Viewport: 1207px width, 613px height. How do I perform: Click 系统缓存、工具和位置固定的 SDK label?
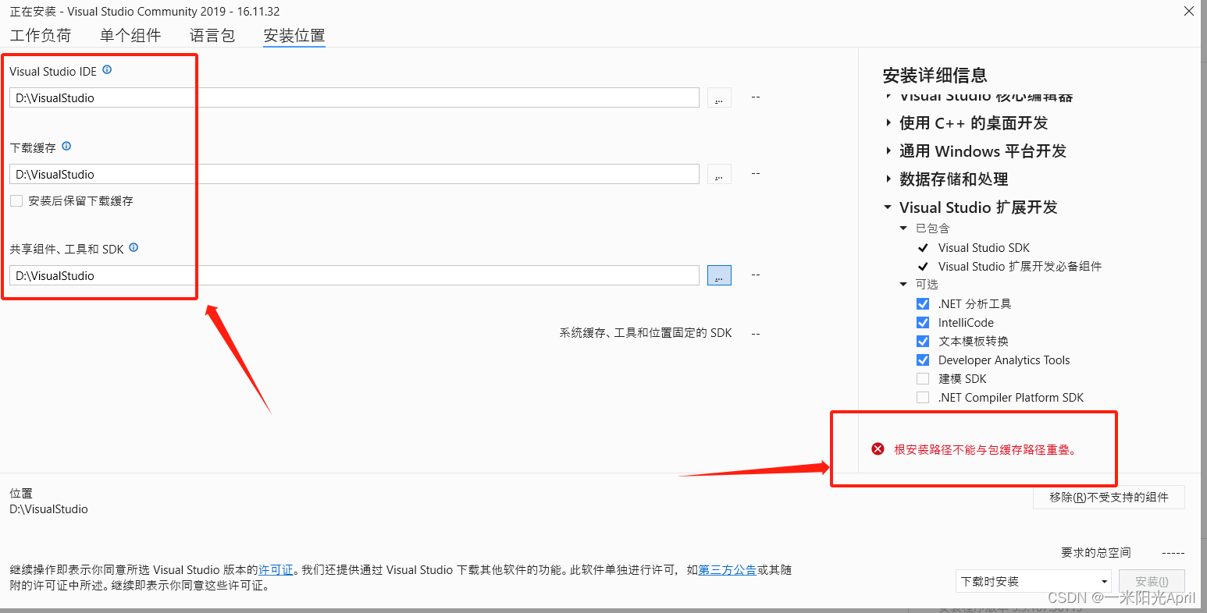pos(646,332)
